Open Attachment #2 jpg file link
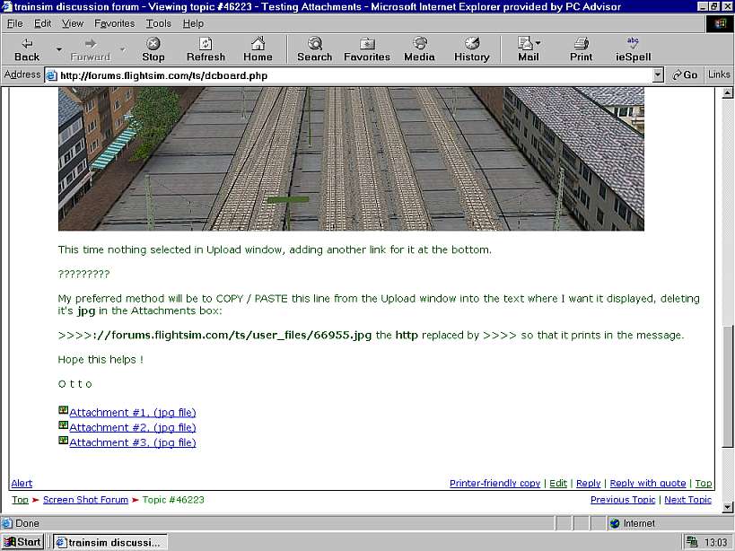The image size is (735, 551). [133, 427]
